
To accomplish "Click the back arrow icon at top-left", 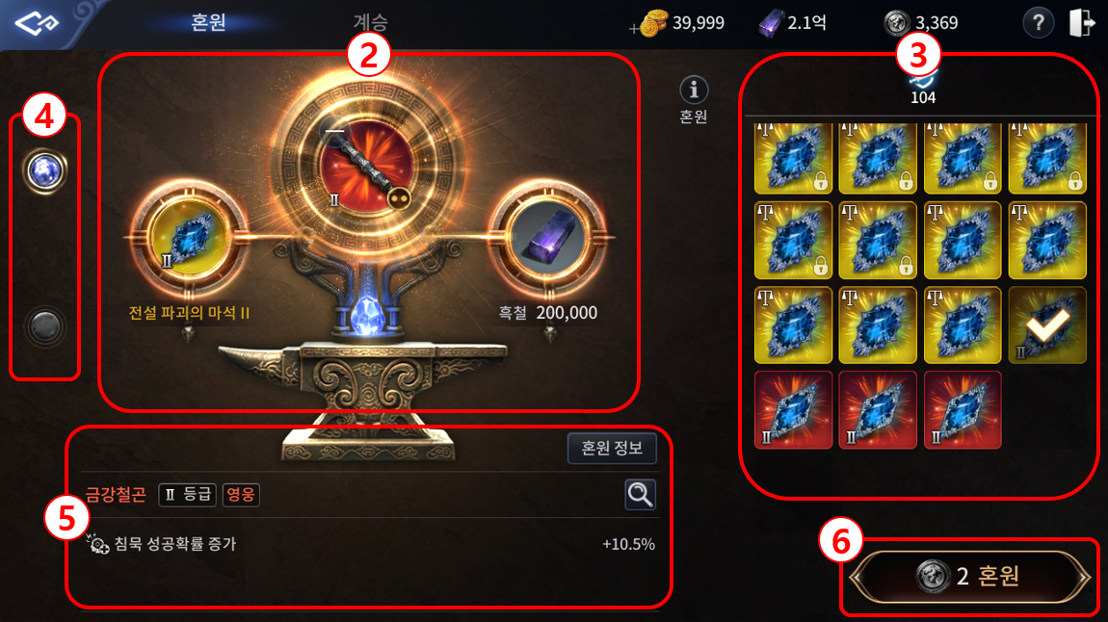I will (x=37, y=23).
